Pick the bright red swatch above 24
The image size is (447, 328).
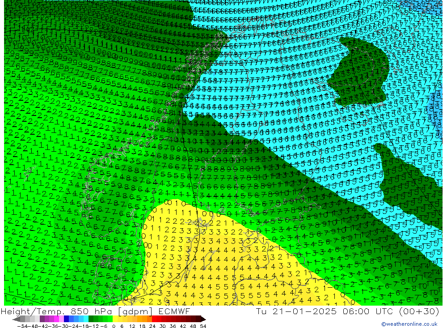(x=154, y=319)
